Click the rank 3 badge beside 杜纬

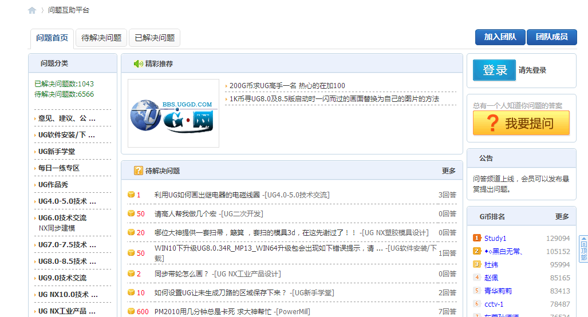click(x=477, y=264)
